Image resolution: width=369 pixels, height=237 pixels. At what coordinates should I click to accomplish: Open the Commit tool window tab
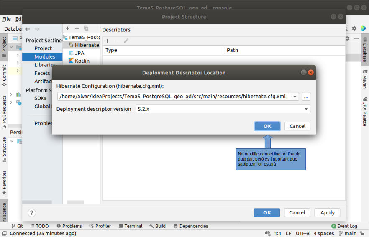(x=4, y=76)
